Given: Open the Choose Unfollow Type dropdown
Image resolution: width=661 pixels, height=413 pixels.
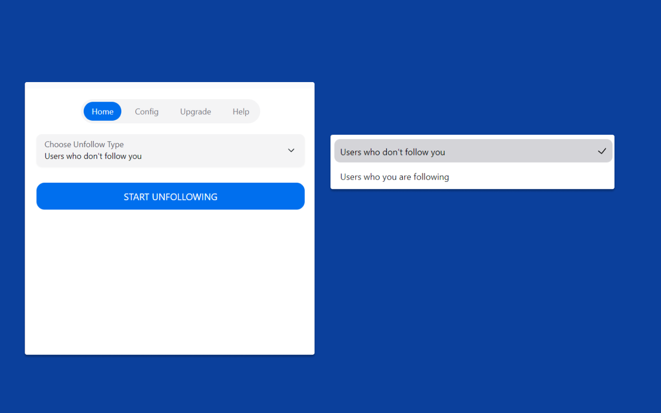Looking at the screenshot, I should pos(170,151).
